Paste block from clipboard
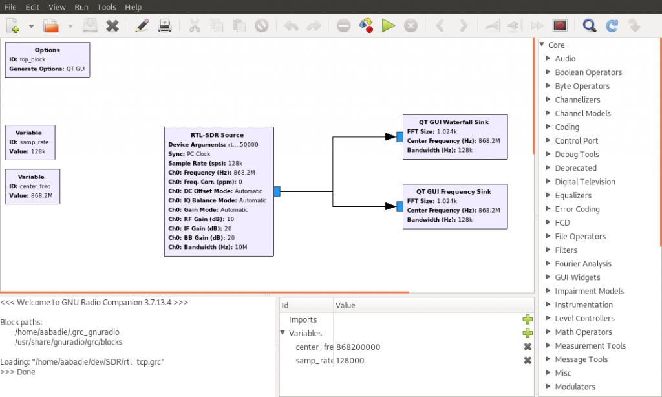Screen dimensions: 662x397 (x=239, y=26)
